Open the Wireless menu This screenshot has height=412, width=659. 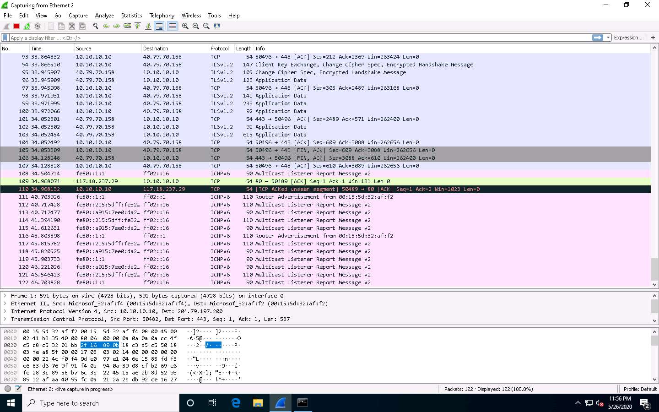pos(191,16)
